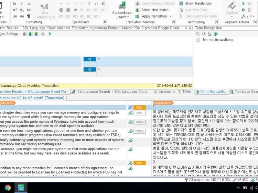Apply subscript formatting
This screenshot has height=193, width=258.
[22, 10]
